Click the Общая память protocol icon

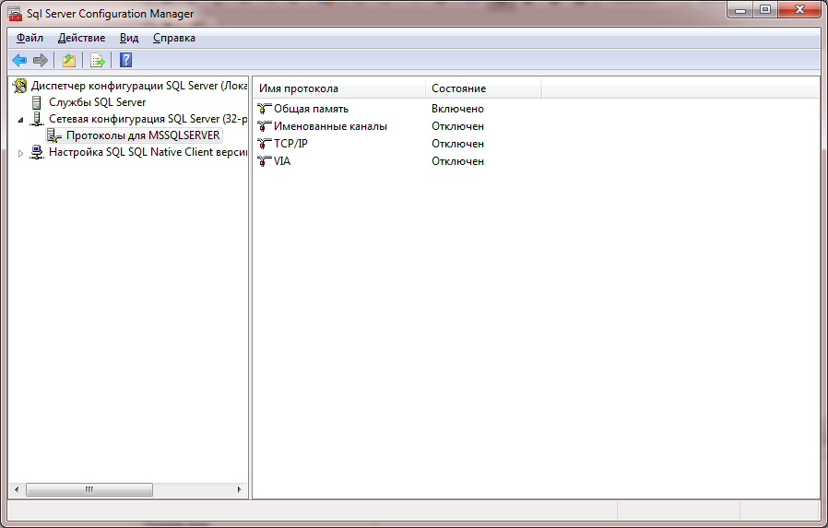coord(264,109)
